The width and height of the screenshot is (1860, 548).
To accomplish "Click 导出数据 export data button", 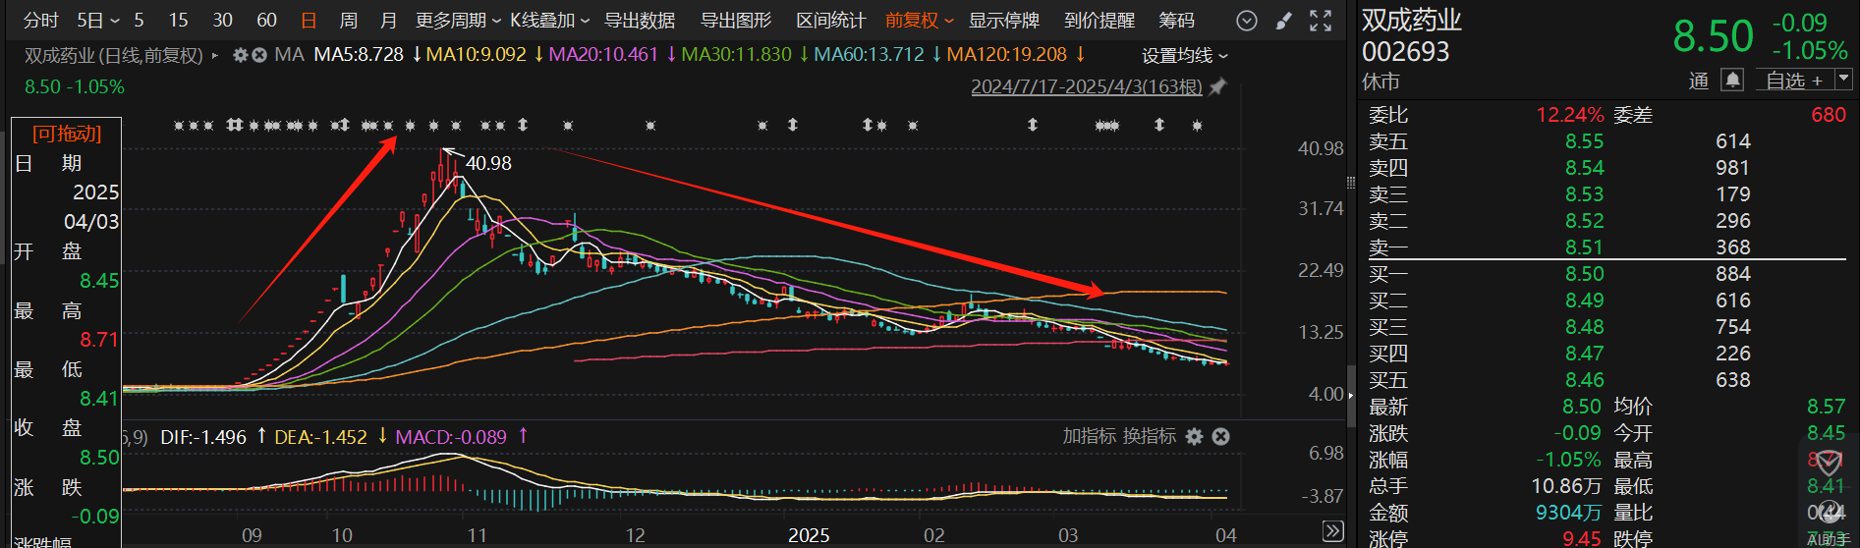I will pyautogui.click(x=639, y=21).
